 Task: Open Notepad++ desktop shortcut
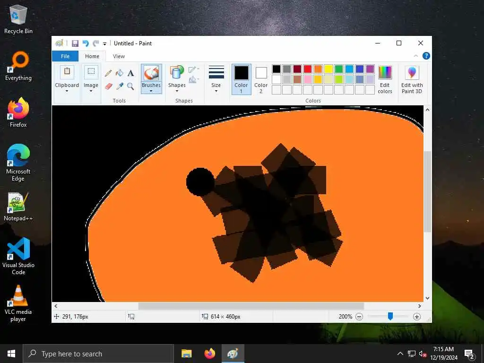tap(18, 207)
